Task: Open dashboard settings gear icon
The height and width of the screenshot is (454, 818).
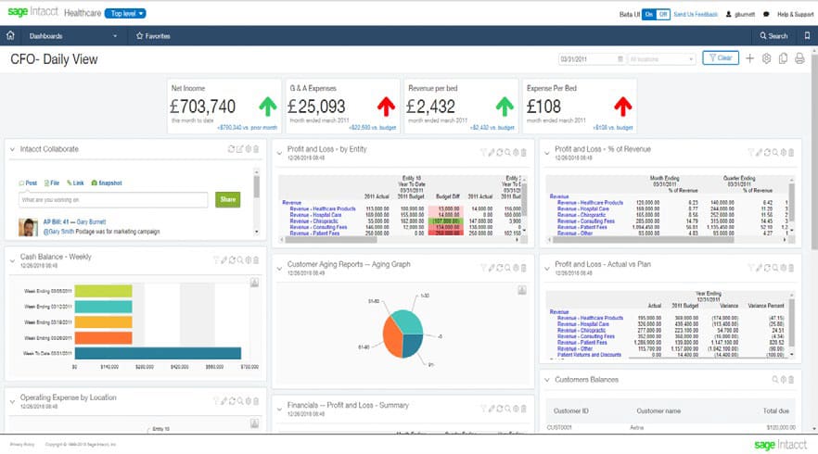Action: [766, 58]
